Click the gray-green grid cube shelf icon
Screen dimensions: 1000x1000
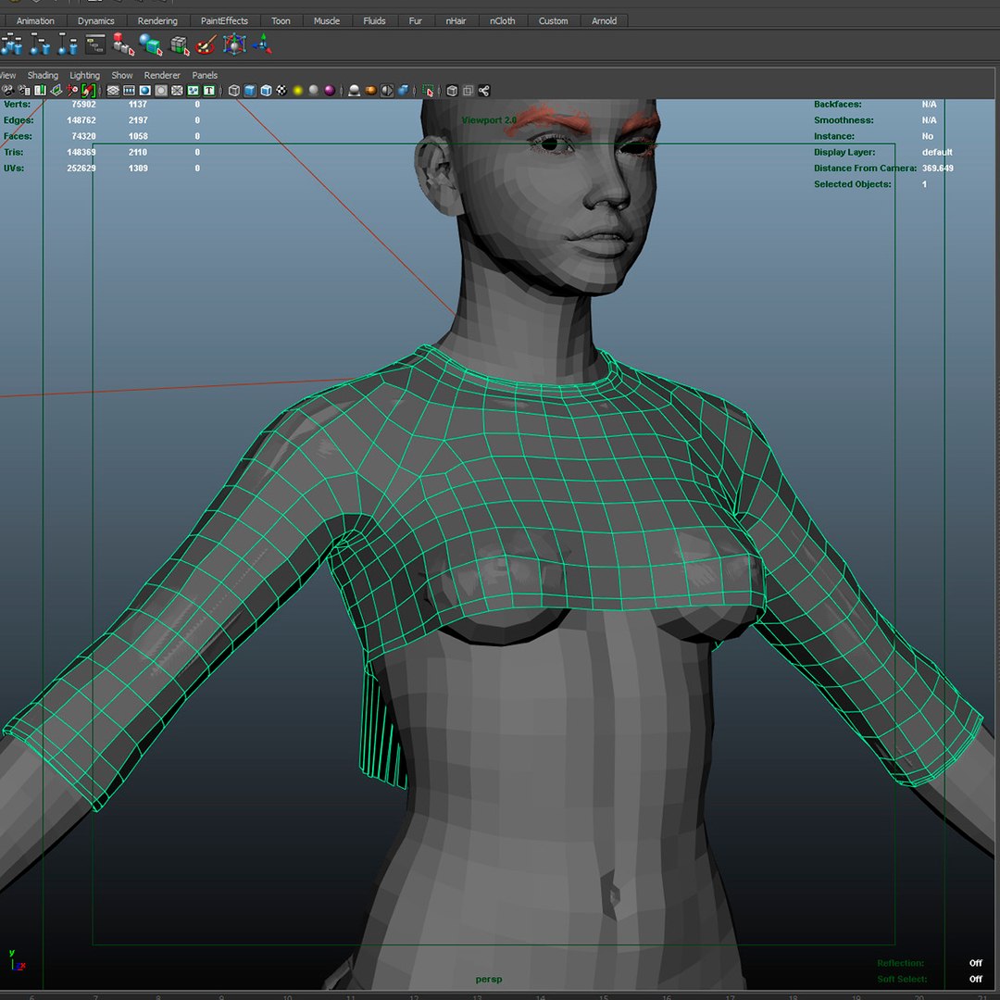180,44
